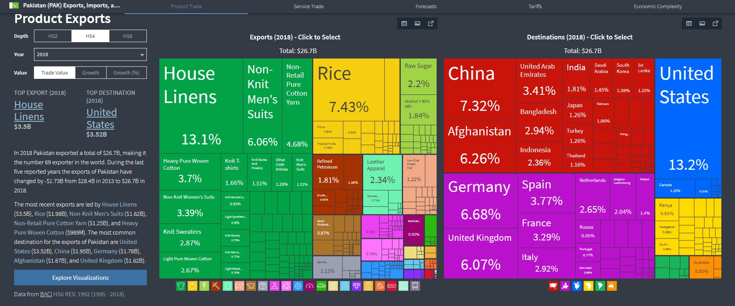Viewport: 735px width, 306px height.
Task: Open the BACI data source link
Action: point(46,294)
